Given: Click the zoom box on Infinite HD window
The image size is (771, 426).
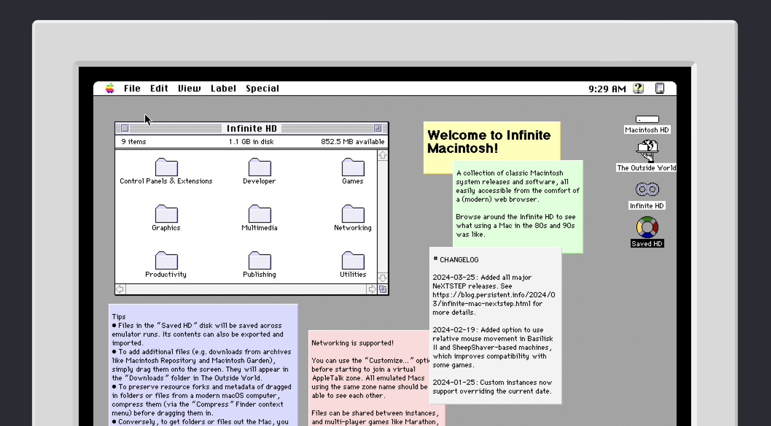Looking at the screenshot, I should click(x=378, y=128).
